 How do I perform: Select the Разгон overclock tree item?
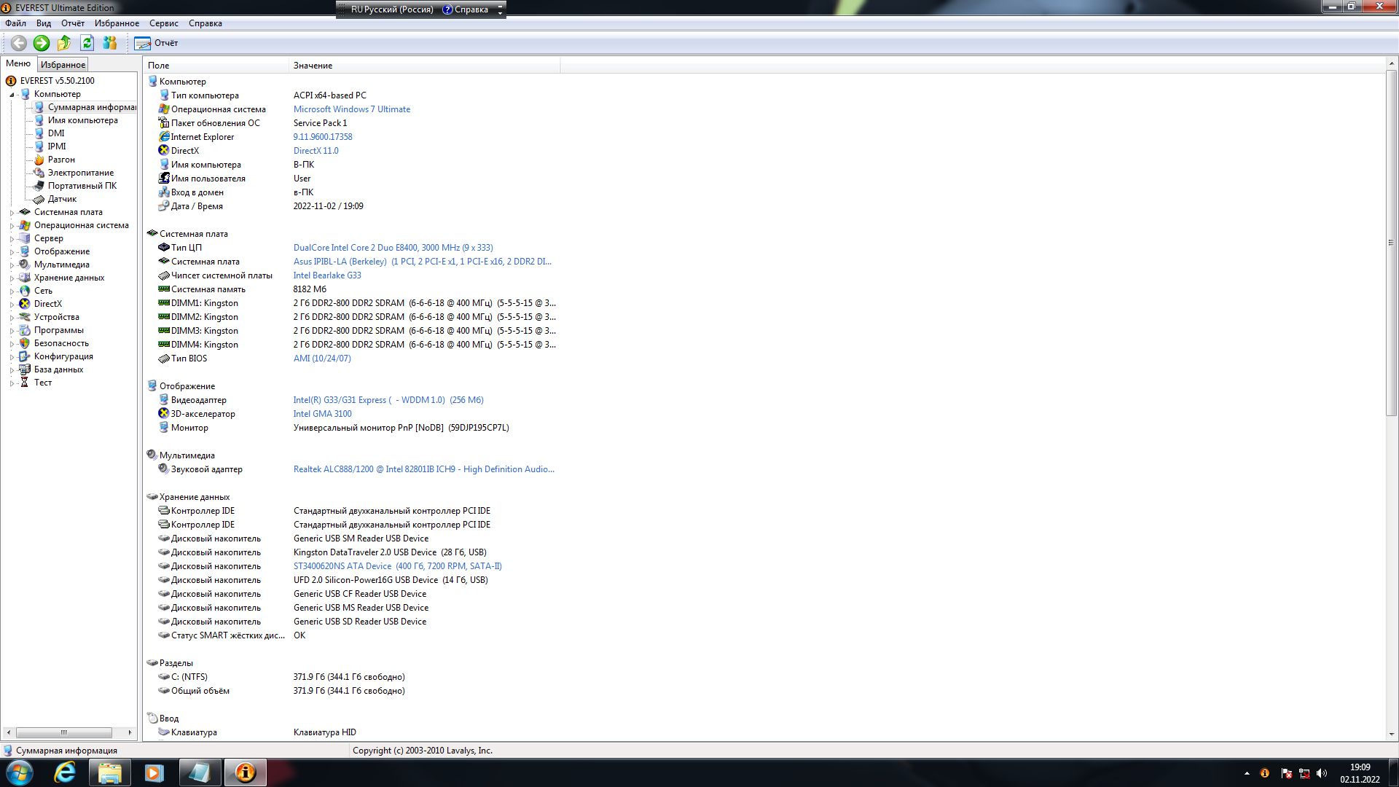point(61,160)
